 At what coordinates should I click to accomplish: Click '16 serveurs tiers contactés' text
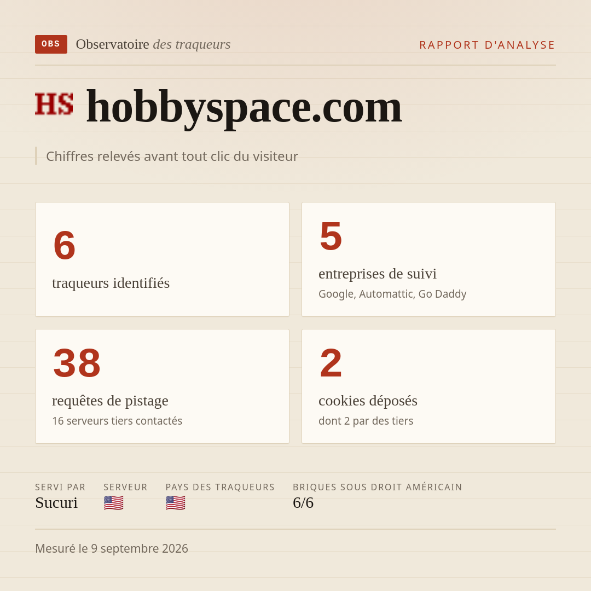click(x=117, y=421)
